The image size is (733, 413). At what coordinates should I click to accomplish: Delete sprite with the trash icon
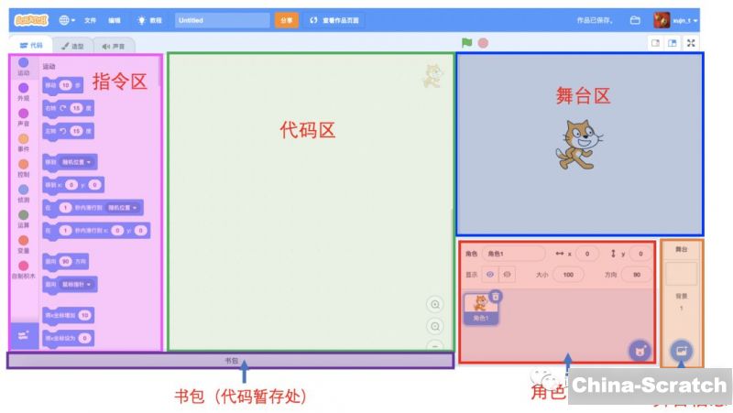click(495, 296)
